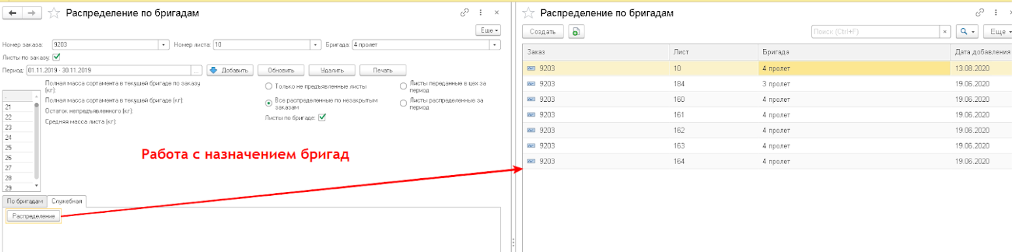
Task: Star the right Распределение по бригадам list window
Action: point(529,13)
